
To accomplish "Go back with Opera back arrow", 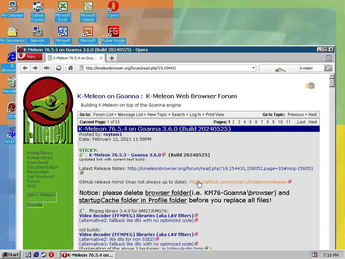I will [x=25, y=68].
